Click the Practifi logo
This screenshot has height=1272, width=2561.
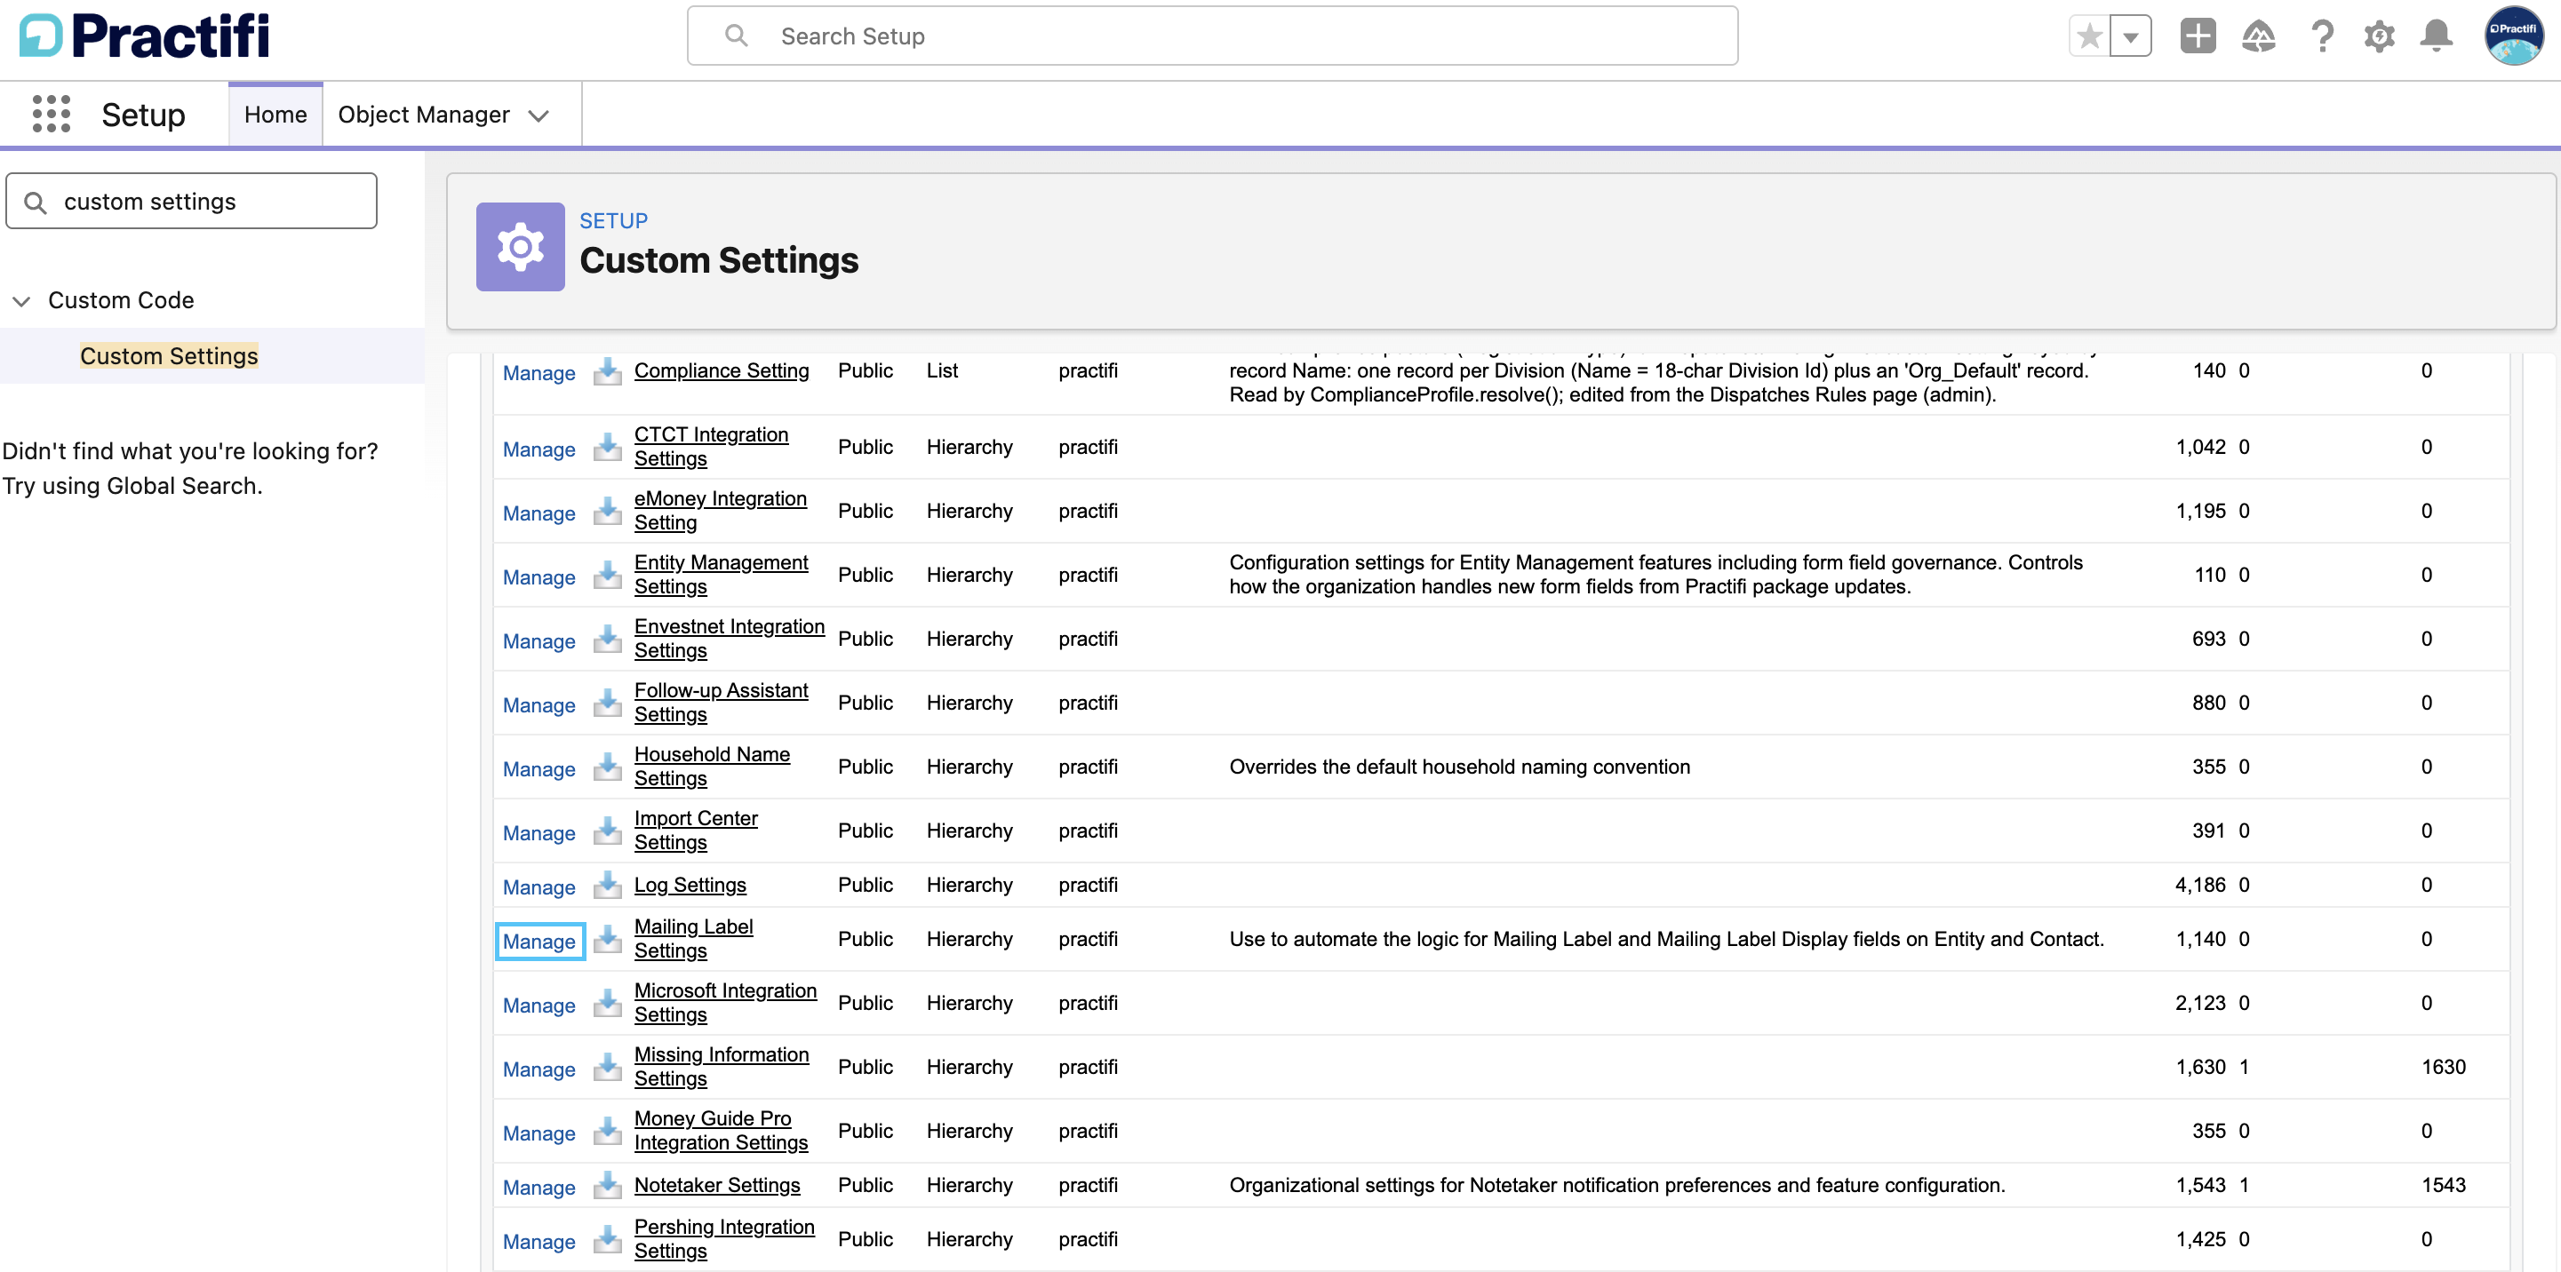coord(145,36)
